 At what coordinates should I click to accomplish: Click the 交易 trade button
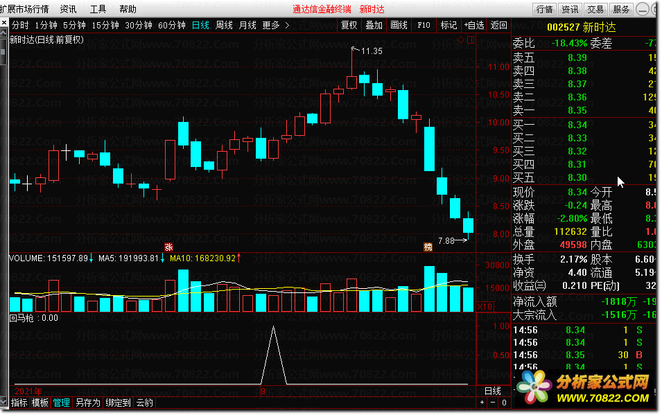595,9
